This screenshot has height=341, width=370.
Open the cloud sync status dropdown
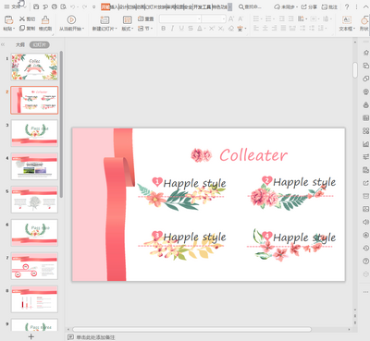[286, 6]
